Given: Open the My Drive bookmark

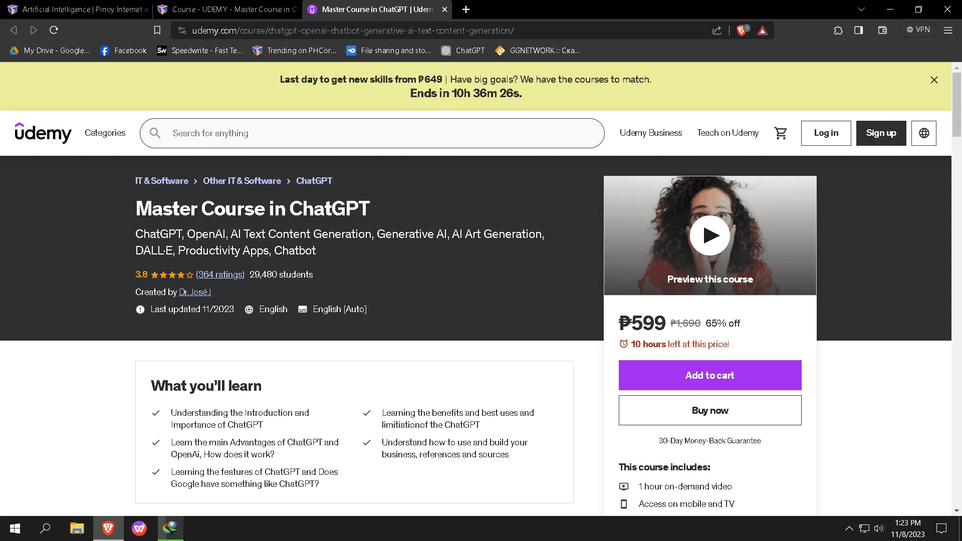Looking at the screenshot, I should point(50,51).
